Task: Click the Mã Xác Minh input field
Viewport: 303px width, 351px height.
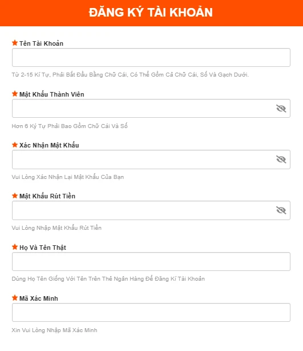Action: click(151, 313)
